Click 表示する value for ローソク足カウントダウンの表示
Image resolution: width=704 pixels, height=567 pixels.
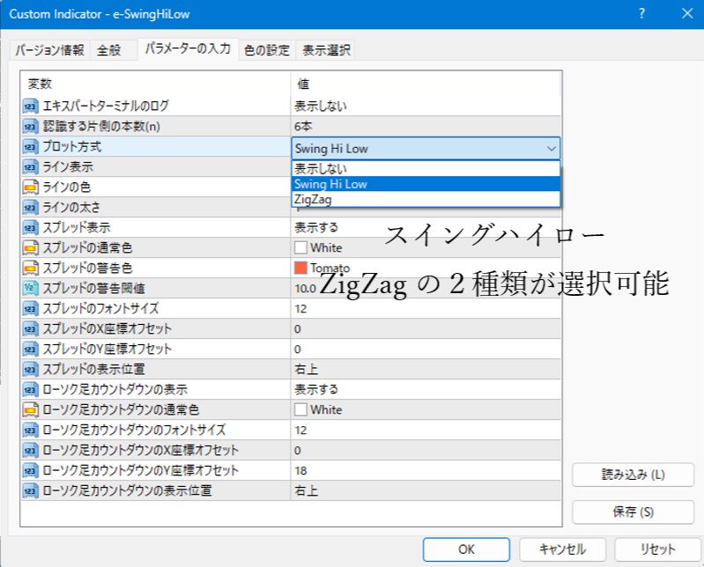click(426, 389)
